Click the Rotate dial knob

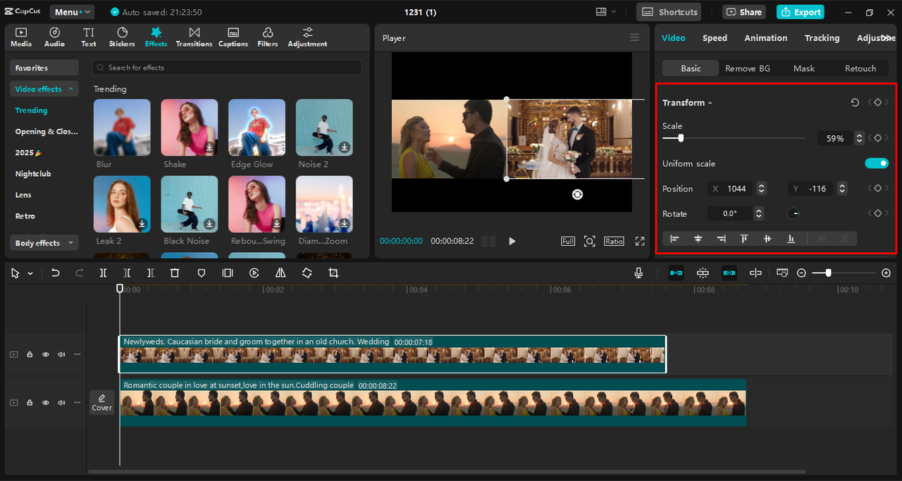point(793,213)
